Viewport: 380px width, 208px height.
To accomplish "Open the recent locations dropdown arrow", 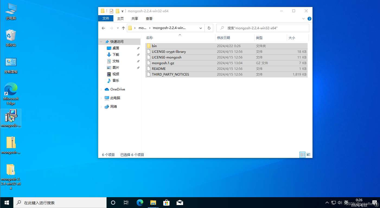I will [x=118, y=28].
